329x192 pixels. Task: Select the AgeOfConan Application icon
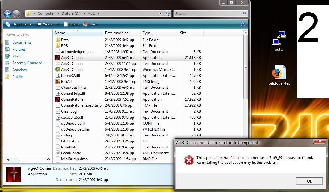pos(58,57)
